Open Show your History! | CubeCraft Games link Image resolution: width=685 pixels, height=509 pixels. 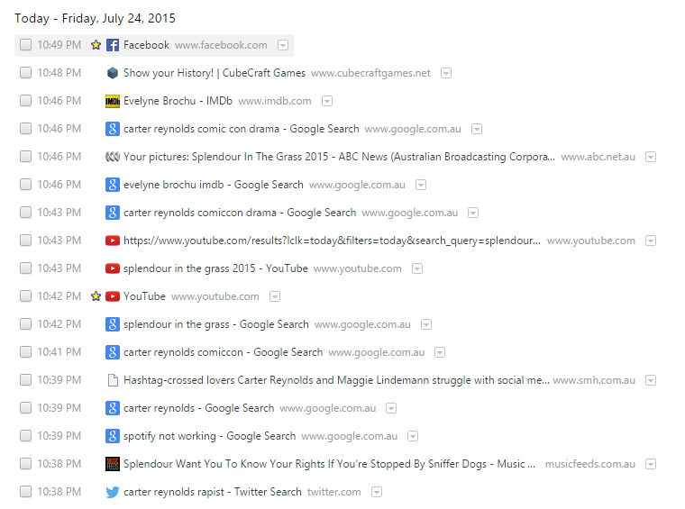(x=215, y=73)
